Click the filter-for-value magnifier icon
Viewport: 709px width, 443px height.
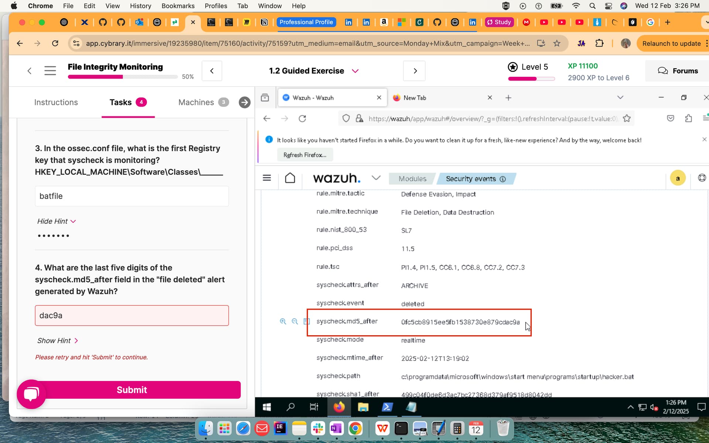coord(283,322)
